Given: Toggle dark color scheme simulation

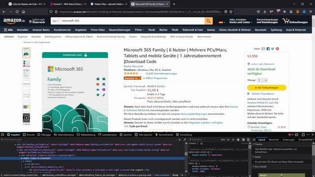Looking at the screenshot, I should [x=243, y=140].
